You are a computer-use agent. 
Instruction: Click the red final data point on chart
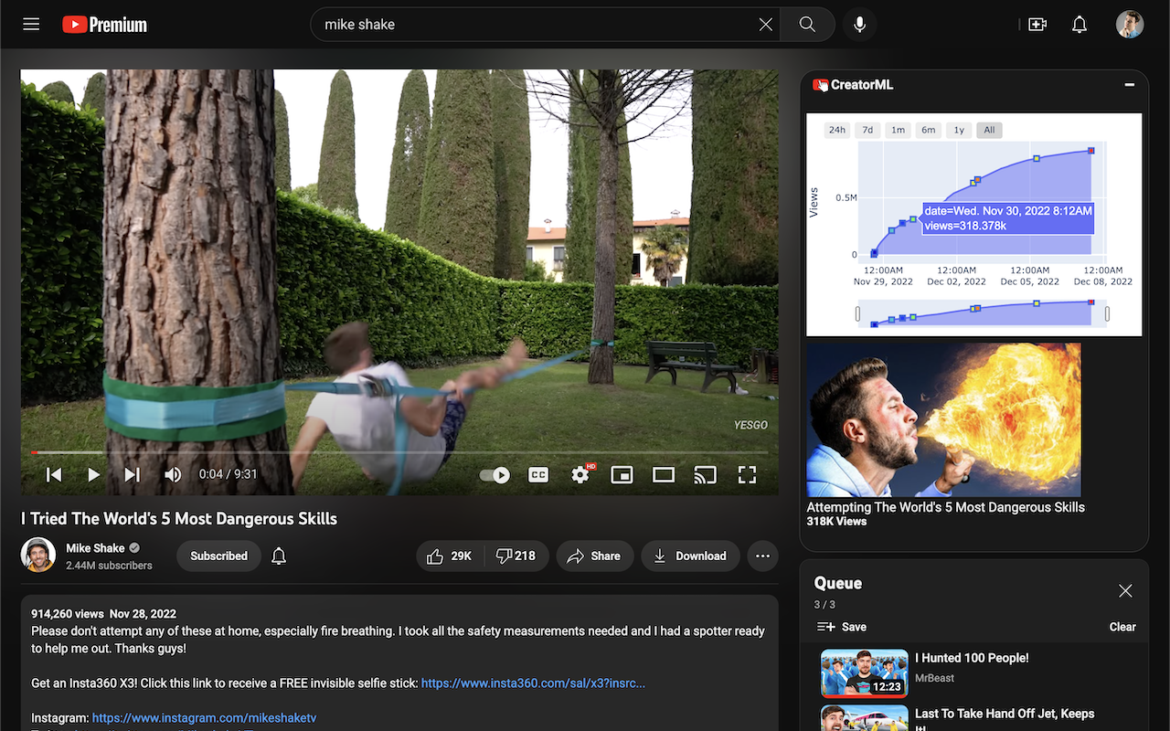tap(1091, 151)
